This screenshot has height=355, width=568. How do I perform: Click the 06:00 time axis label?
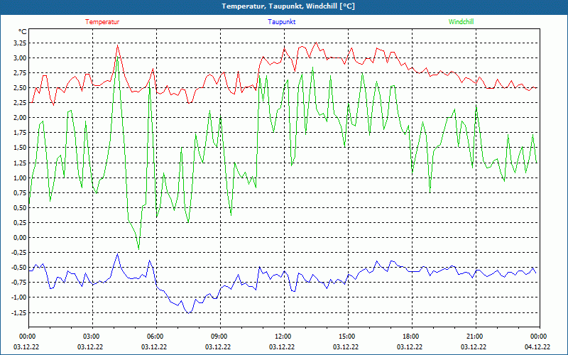154,337
